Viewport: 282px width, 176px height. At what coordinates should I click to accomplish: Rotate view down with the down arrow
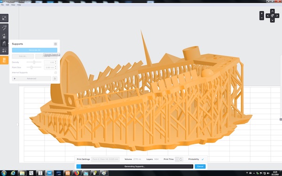[272, 20]
